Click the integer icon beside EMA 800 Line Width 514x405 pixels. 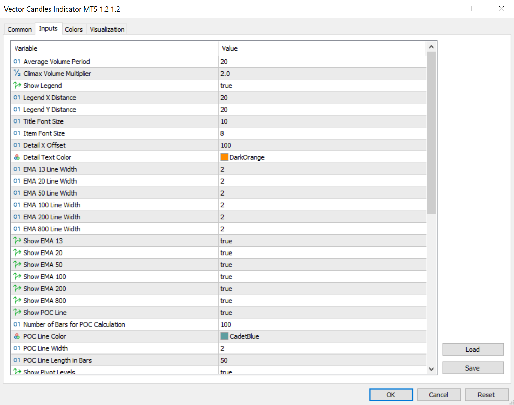(x=17, y=229)
